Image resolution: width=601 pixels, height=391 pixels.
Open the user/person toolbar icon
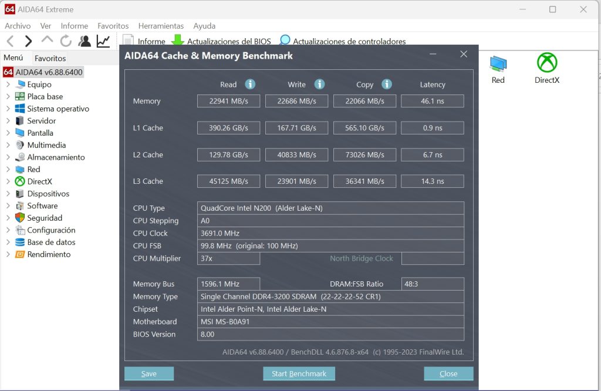point(85,41)
